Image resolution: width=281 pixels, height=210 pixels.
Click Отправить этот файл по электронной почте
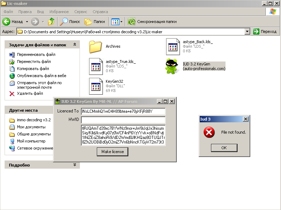[x=39, y=85]
